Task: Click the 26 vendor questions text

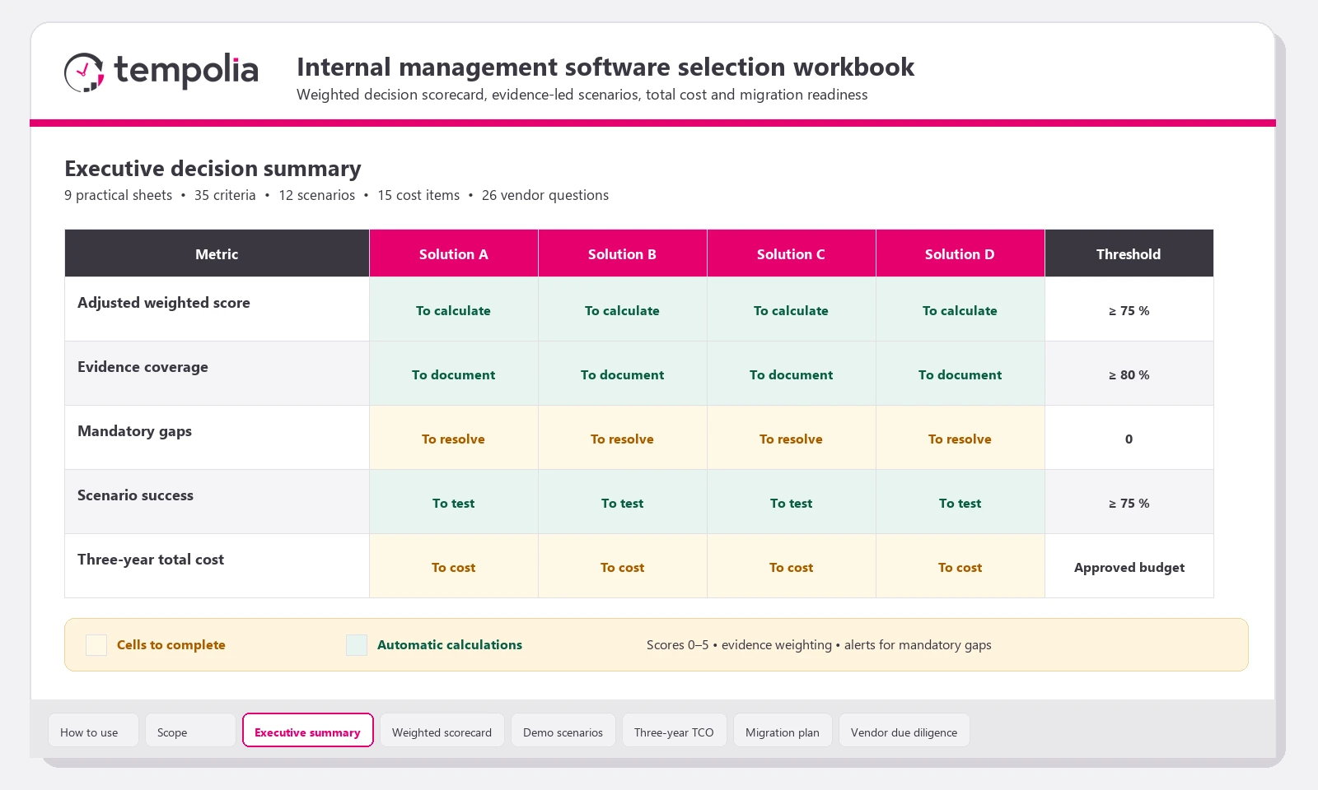Action: coord(545,195)
